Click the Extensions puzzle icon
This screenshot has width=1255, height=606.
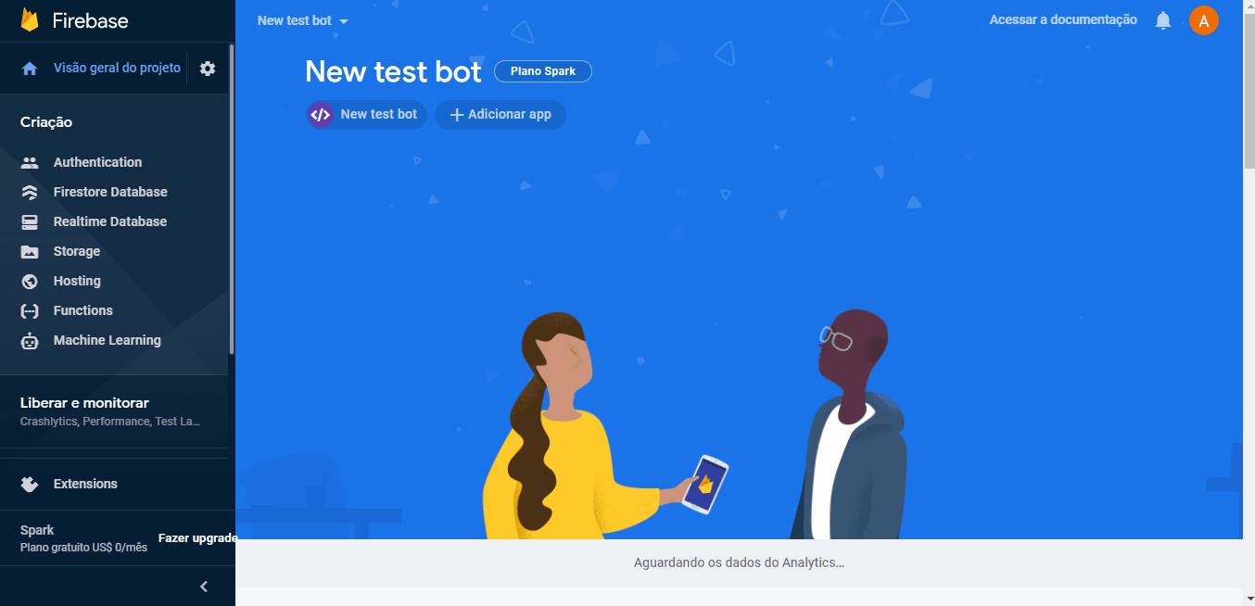pos(30,484)
